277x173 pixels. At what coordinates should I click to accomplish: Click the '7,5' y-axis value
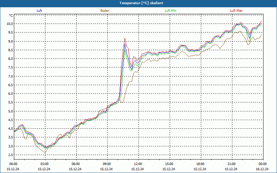10,67
